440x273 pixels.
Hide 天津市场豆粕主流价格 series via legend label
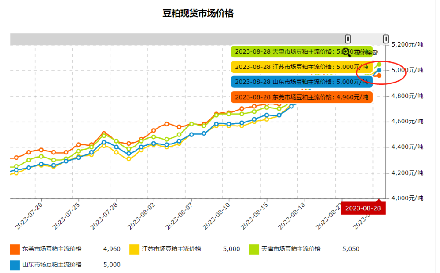(x=291, y=249)
